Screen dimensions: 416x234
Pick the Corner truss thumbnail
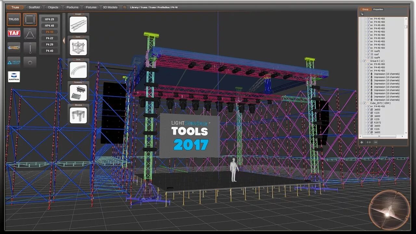[x=78, y=47]
